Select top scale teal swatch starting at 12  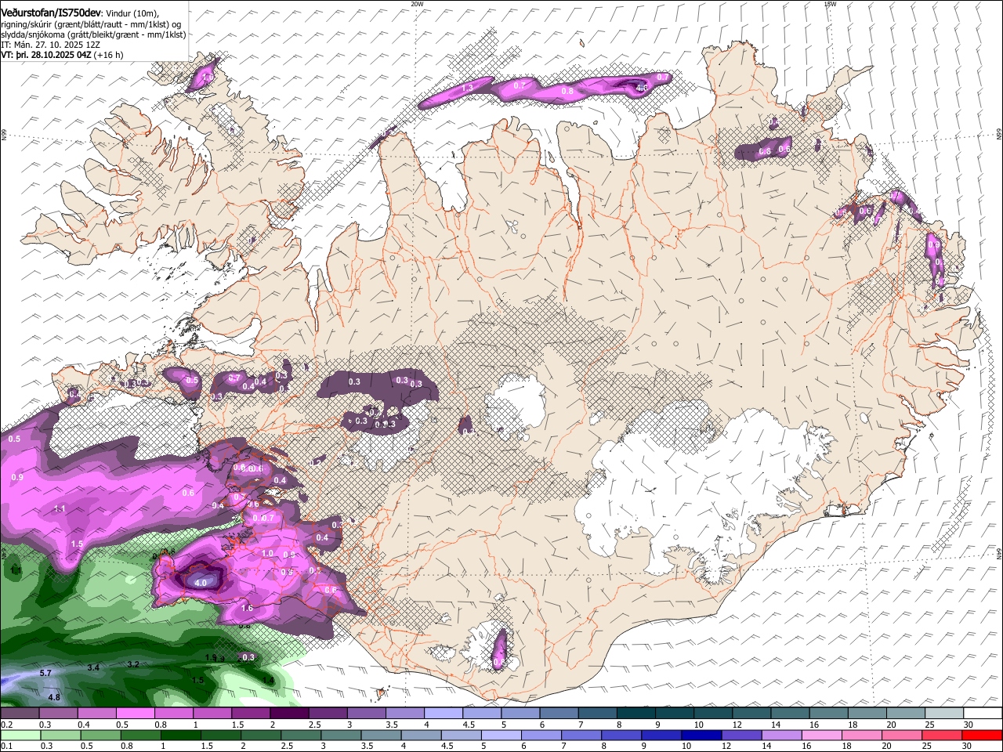pos(751,713)
